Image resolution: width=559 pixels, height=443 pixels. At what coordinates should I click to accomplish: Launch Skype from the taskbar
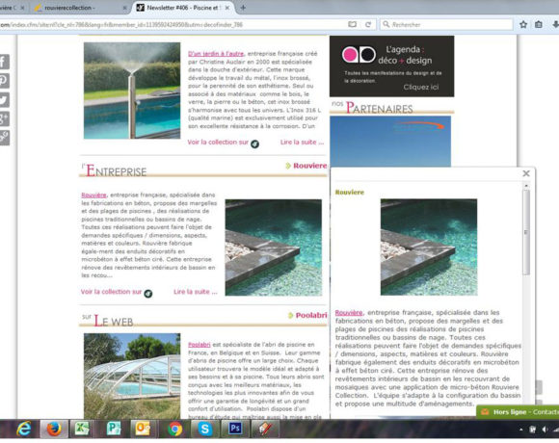coord(205,429)
